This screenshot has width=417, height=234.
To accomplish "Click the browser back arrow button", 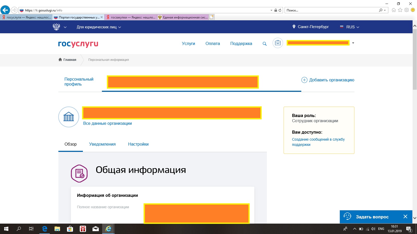I will click(5, 10).
